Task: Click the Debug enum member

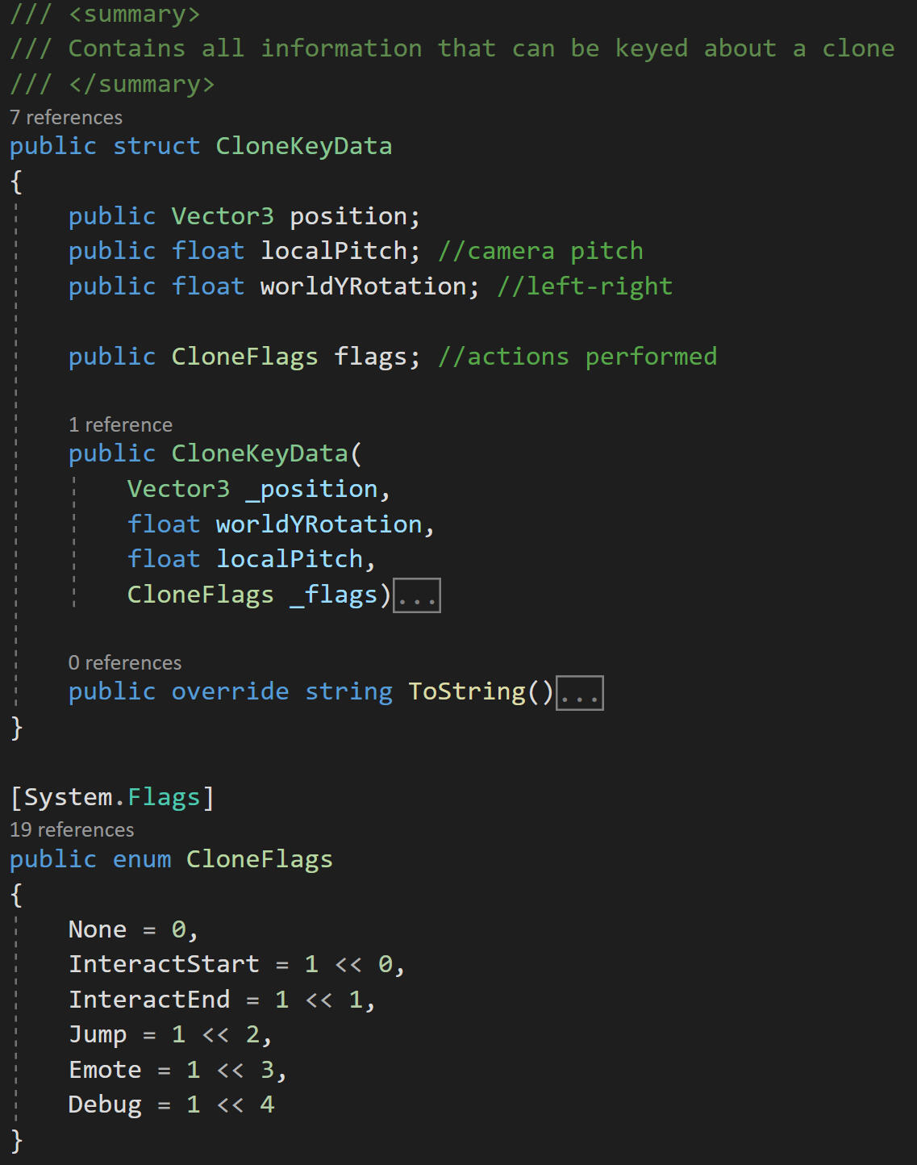Action: [105, 1105]
